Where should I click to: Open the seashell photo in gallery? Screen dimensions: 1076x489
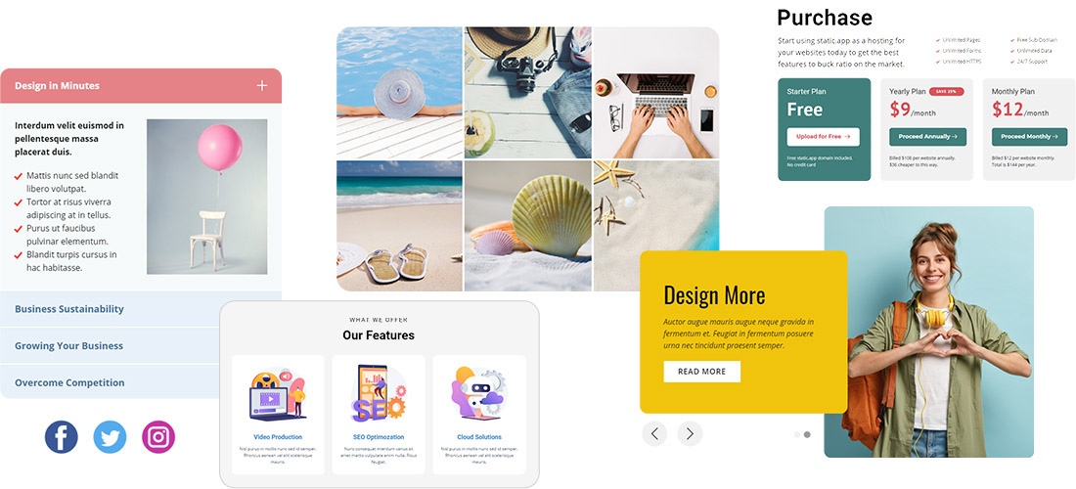click(x=527, y=226)
